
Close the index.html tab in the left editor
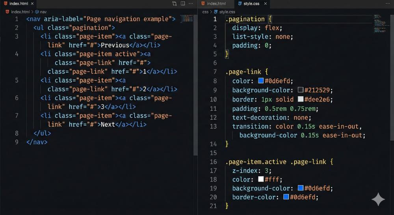coord(32,4)
